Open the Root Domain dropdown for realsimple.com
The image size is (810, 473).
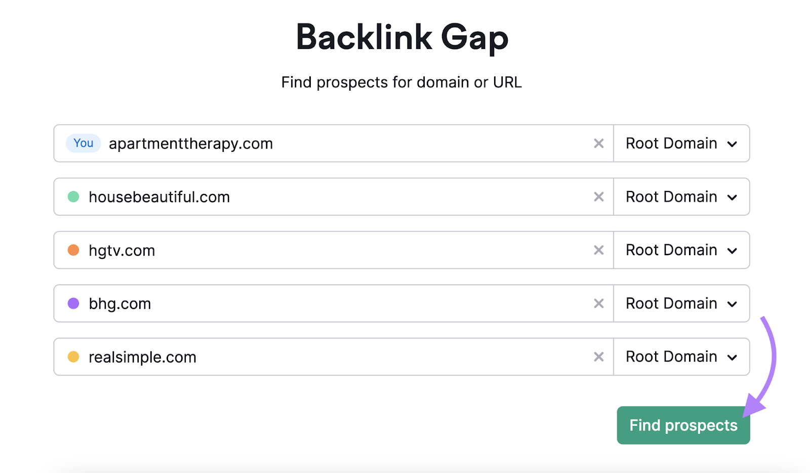point(681,357)
